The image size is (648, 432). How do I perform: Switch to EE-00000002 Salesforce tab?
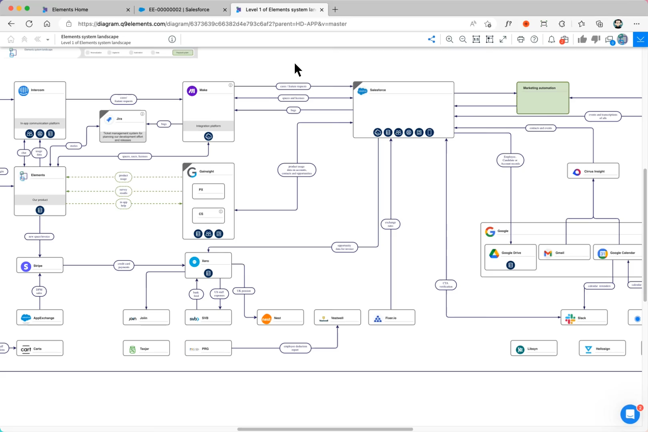pyautogui.click(x=182, y=9)
